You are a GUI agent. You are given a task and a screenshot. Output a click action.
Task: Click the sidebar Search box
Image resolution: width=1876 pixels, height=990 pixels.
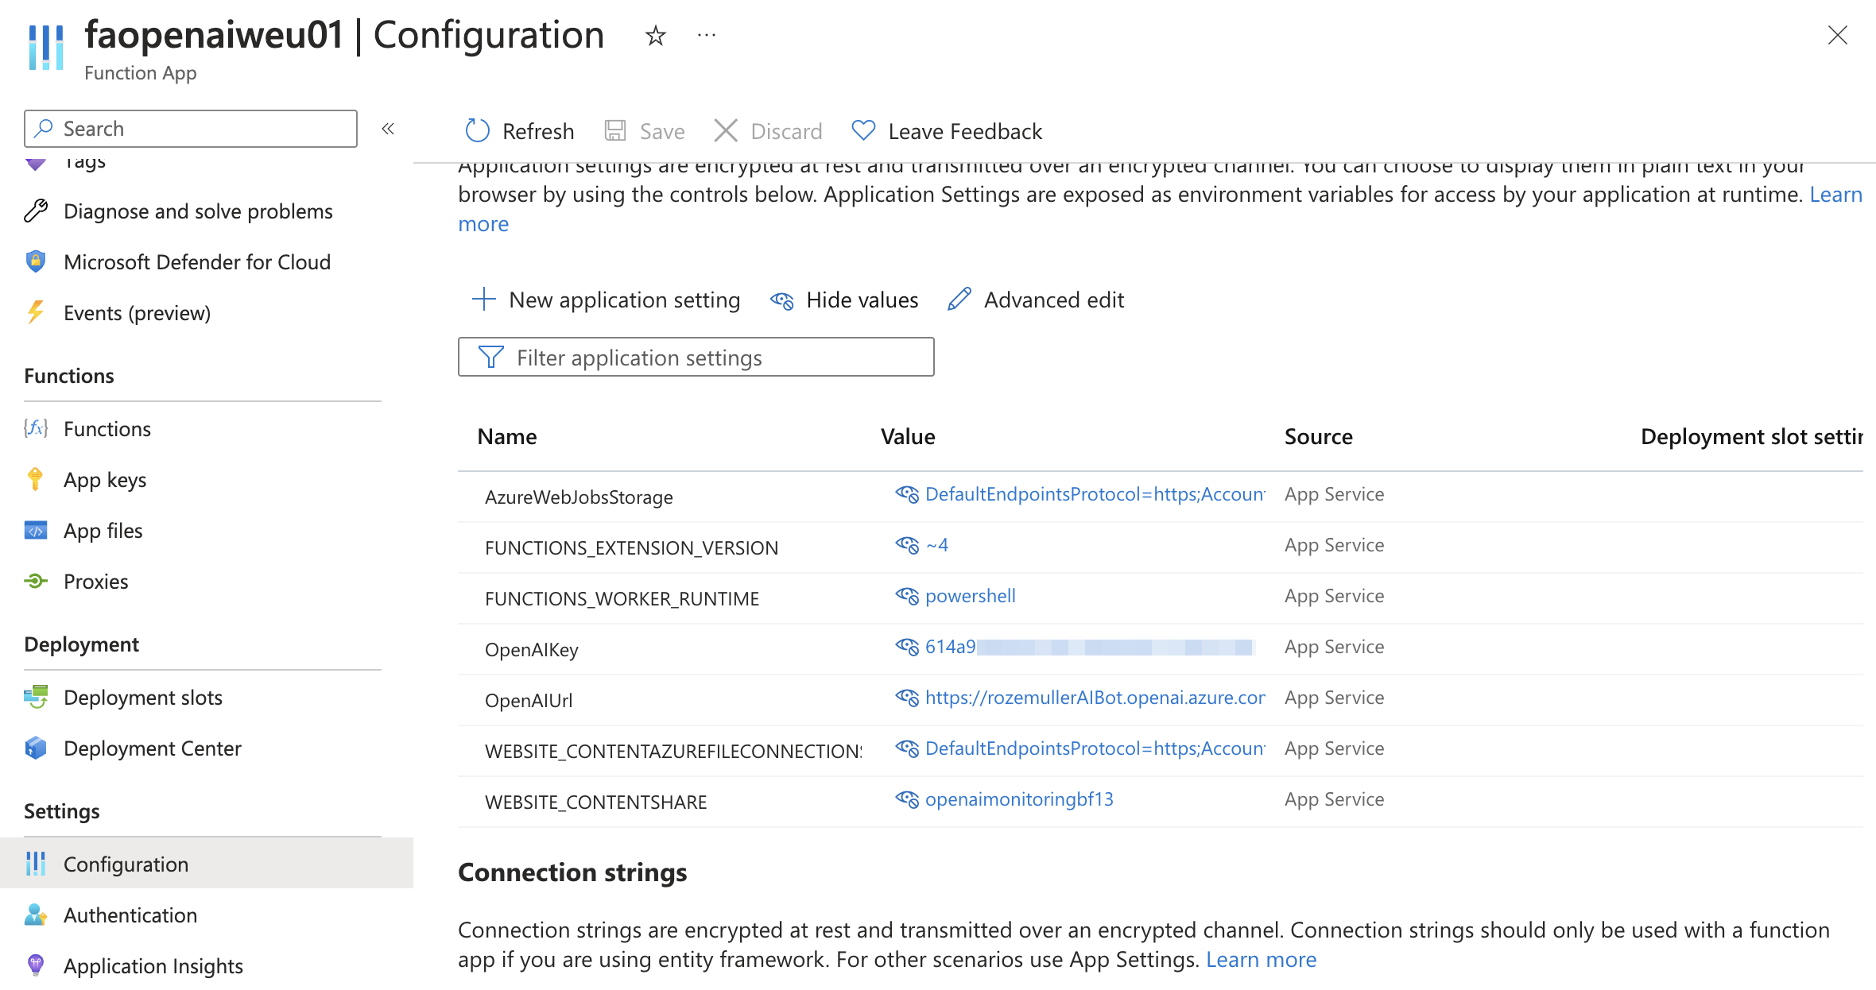pyautogui.click(x=191, y=129)
